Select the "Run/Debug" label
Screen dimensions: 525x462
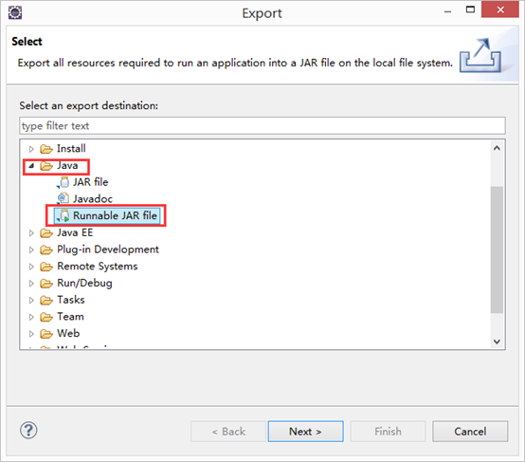coord(84,283)
